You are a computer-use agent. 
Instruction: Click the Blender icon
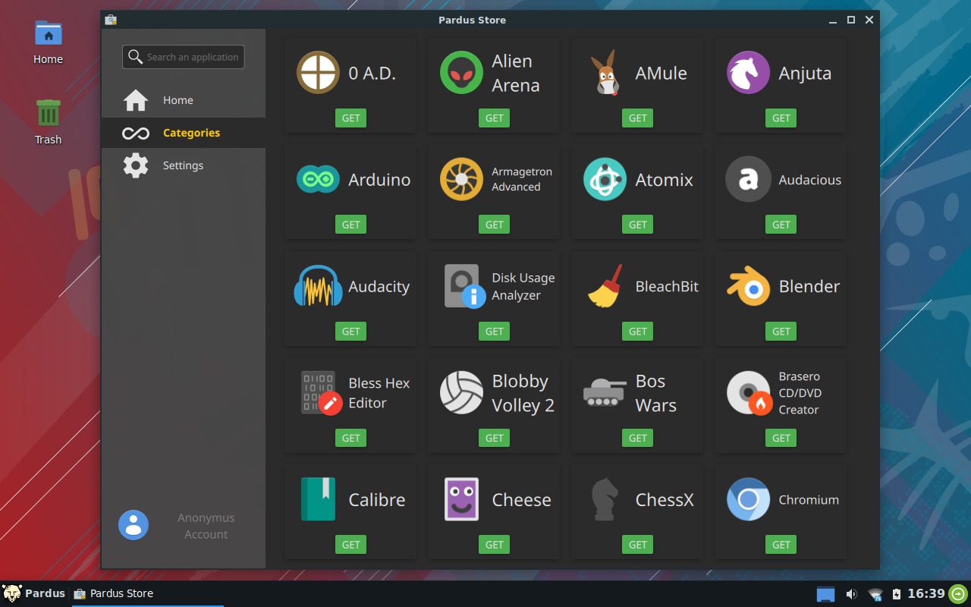pyautogui.click(x=747, y=286)
